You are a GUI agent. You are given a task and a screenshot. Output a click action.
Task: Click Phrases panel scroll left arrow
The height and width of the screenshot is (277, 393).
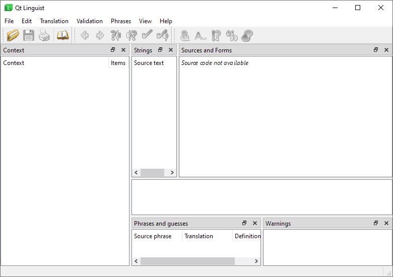point(136,261)
